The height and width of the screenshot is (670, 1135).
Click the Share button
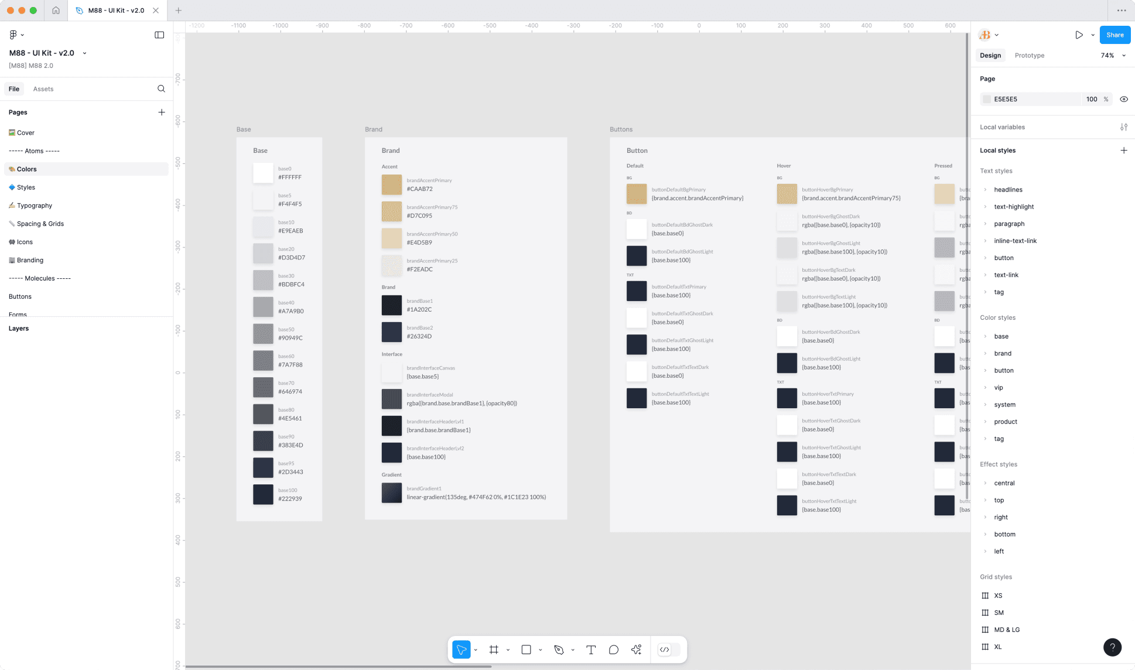1115,35
